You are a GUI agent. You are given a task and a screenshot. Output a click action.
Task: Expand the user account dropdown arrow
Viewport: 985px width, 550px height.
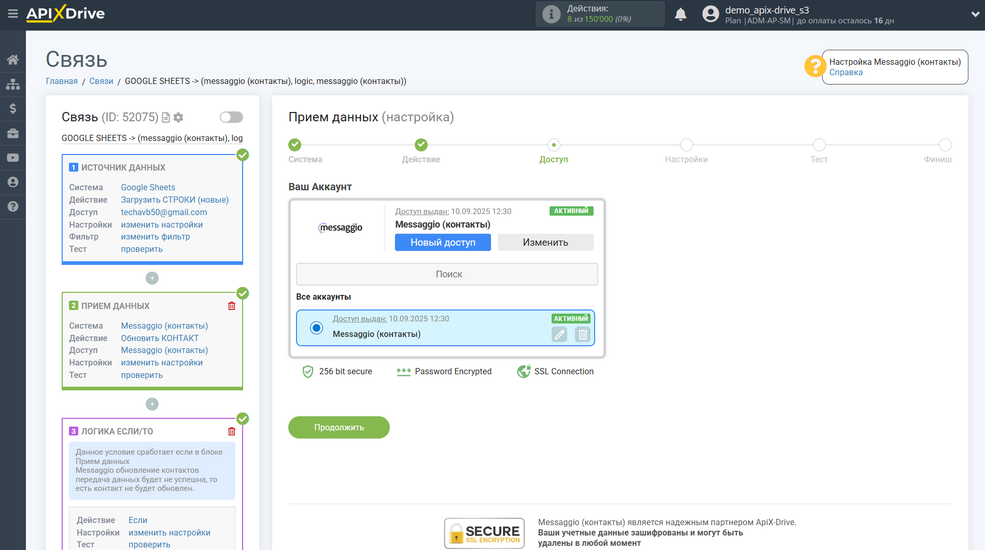click(975, 15)
